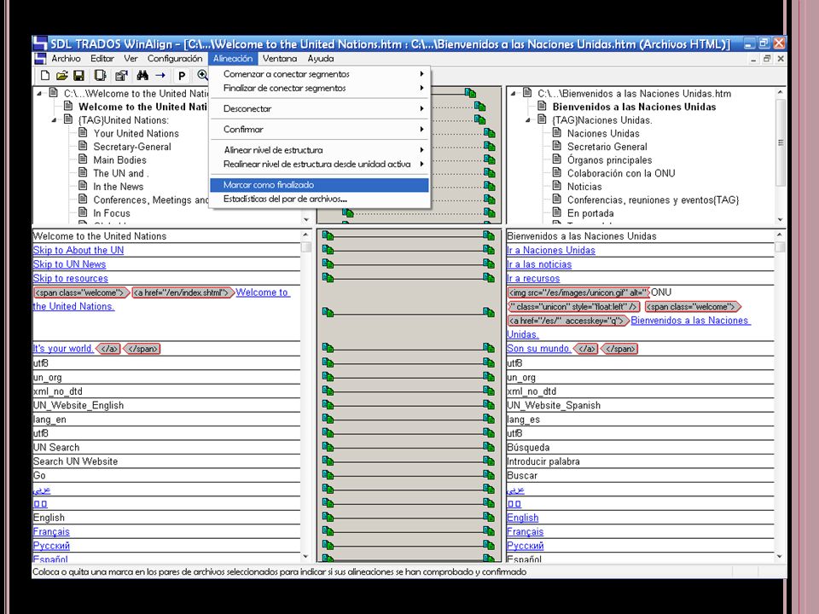Click right connector node of 'Ir a Naciones Unidas'
The image size is (819, 614).
click(x=489, y=250)
